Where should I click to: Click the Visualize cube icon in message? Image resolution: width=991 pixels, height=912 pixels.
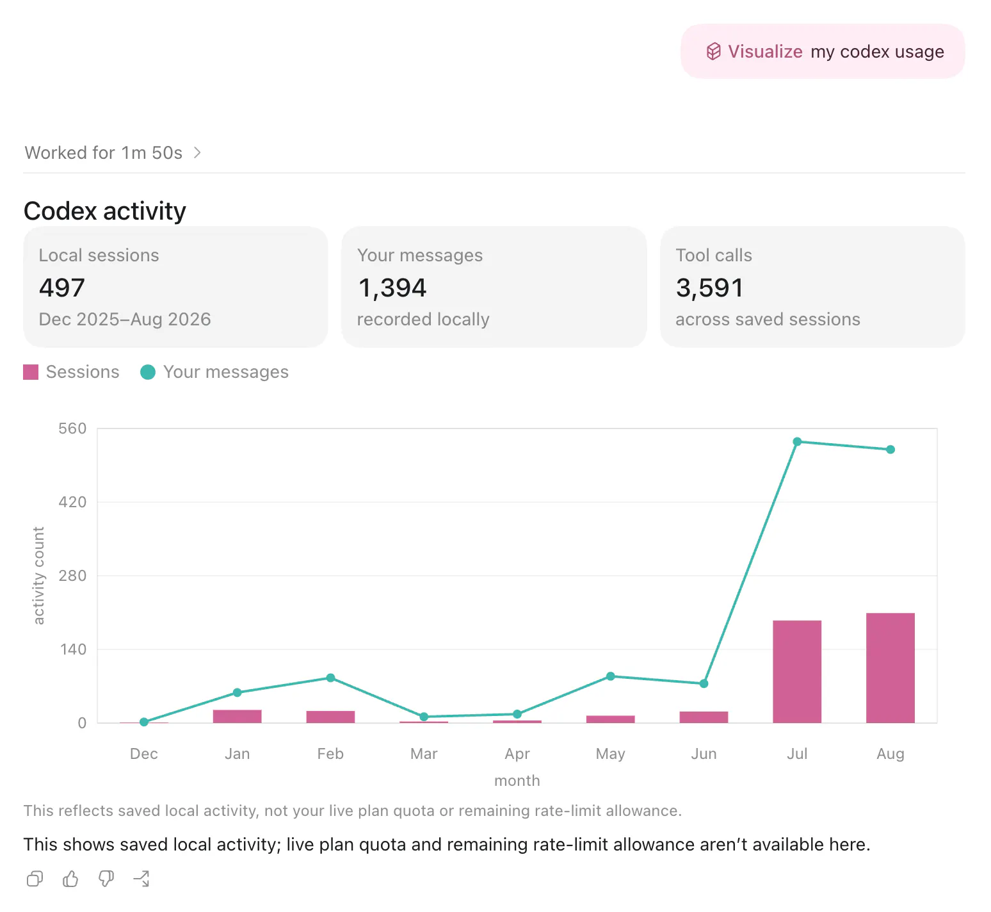pos(713,51)
